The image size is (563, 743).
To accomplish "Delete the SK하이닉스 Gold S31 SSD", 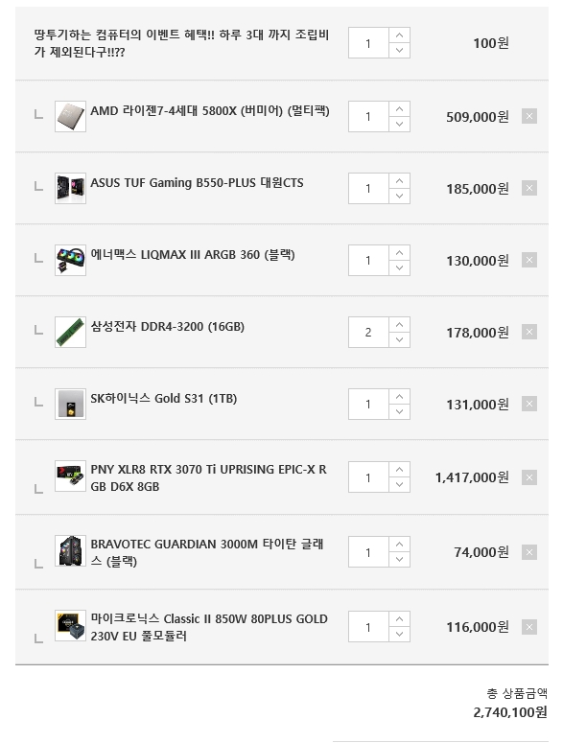I will (528, 405).
